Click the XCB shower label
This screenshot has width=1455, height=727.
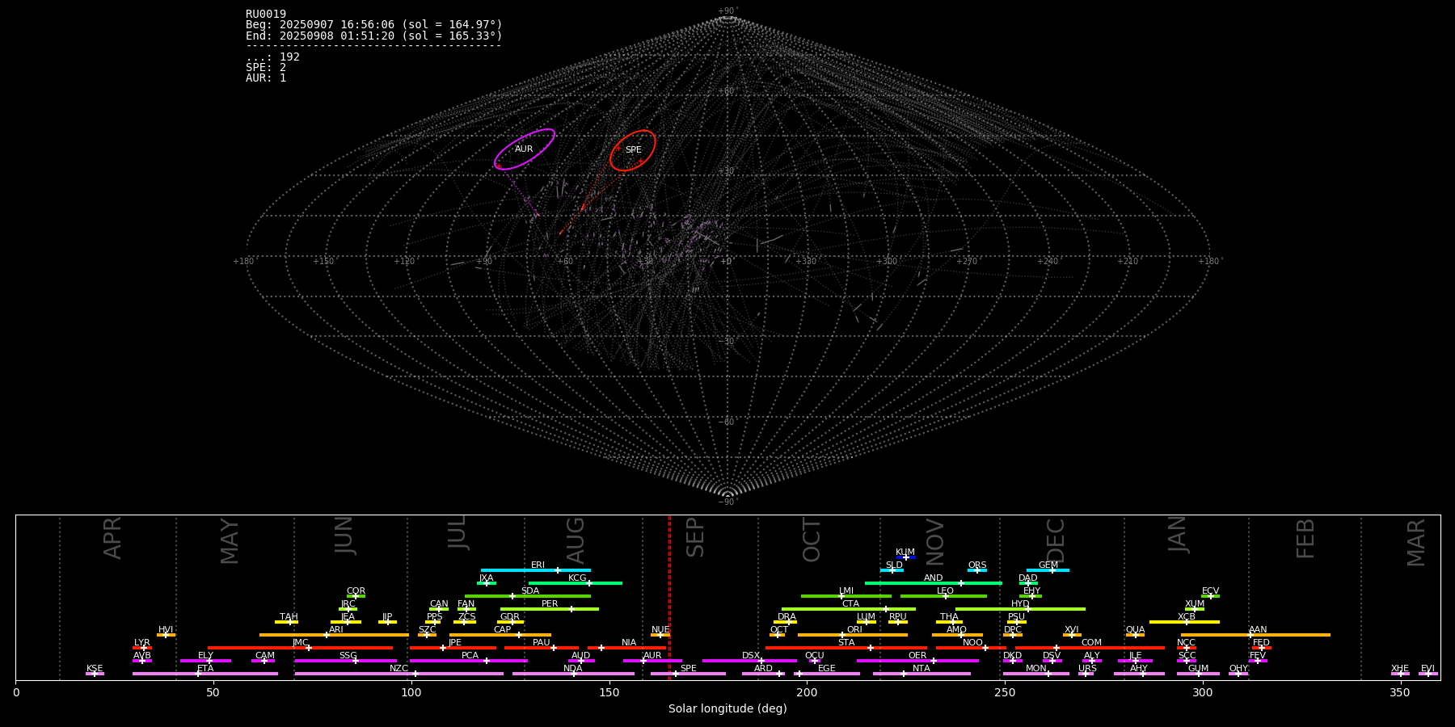1187,617
